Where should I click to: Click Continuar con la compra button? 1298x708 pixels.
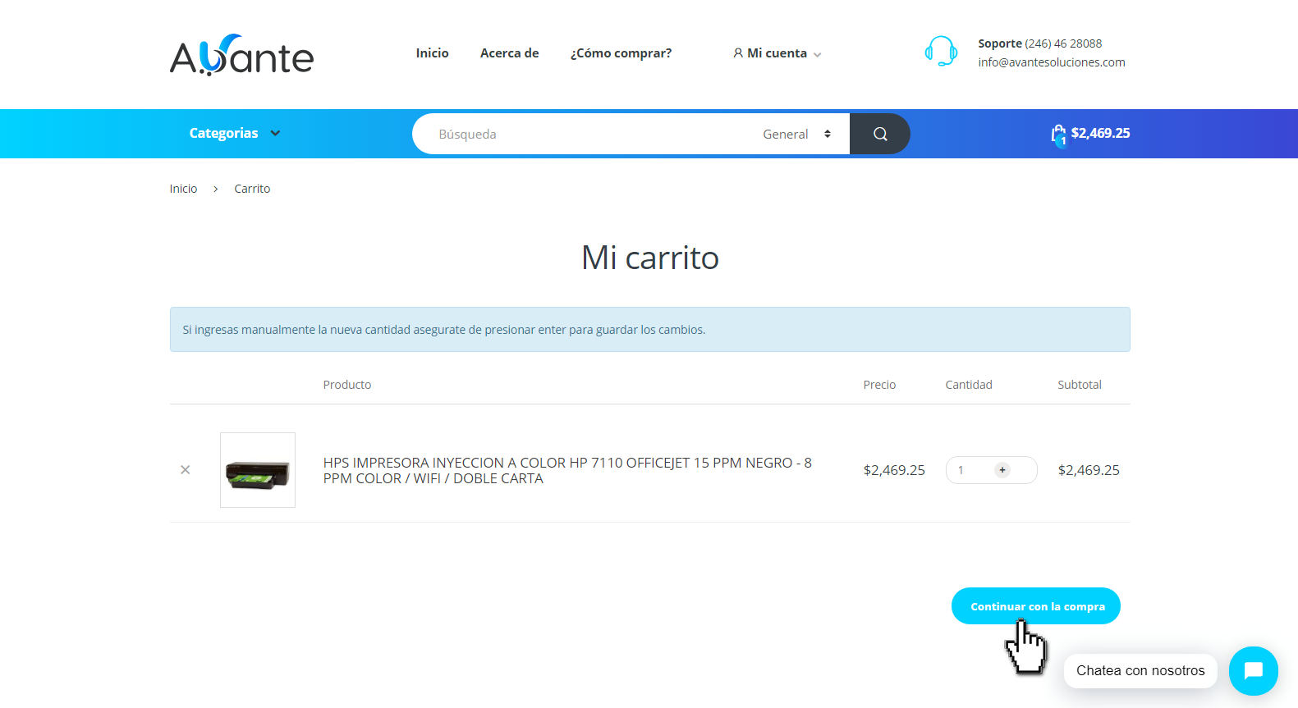(x=1036, y=606)
